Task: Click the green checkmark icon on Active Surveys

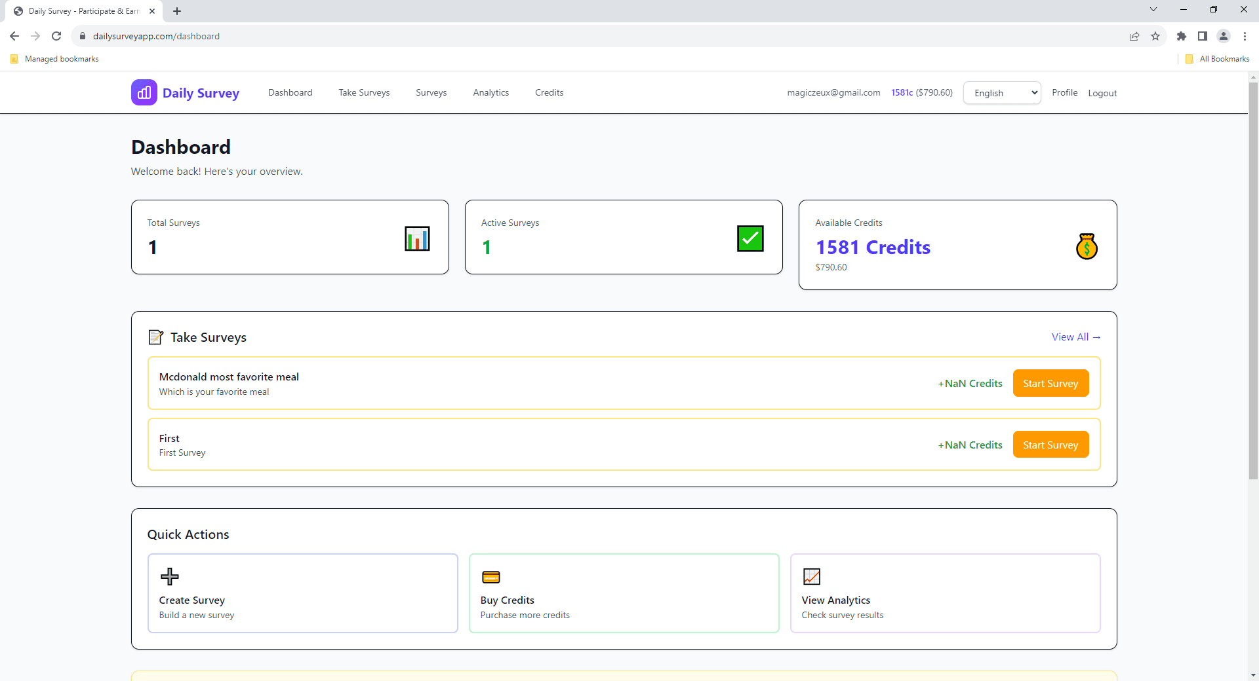Action: click(750, 238)
